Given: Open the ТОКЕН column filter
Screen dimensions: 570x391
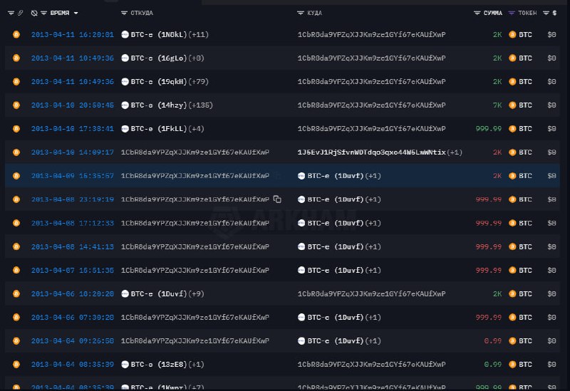Looking at the screenshot, I should point(512,13).
